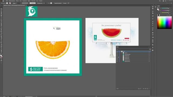This screenshot has height=97, width=173.
Task: Click the bottom color slider in the Color panel
Action: coord(165,13)
